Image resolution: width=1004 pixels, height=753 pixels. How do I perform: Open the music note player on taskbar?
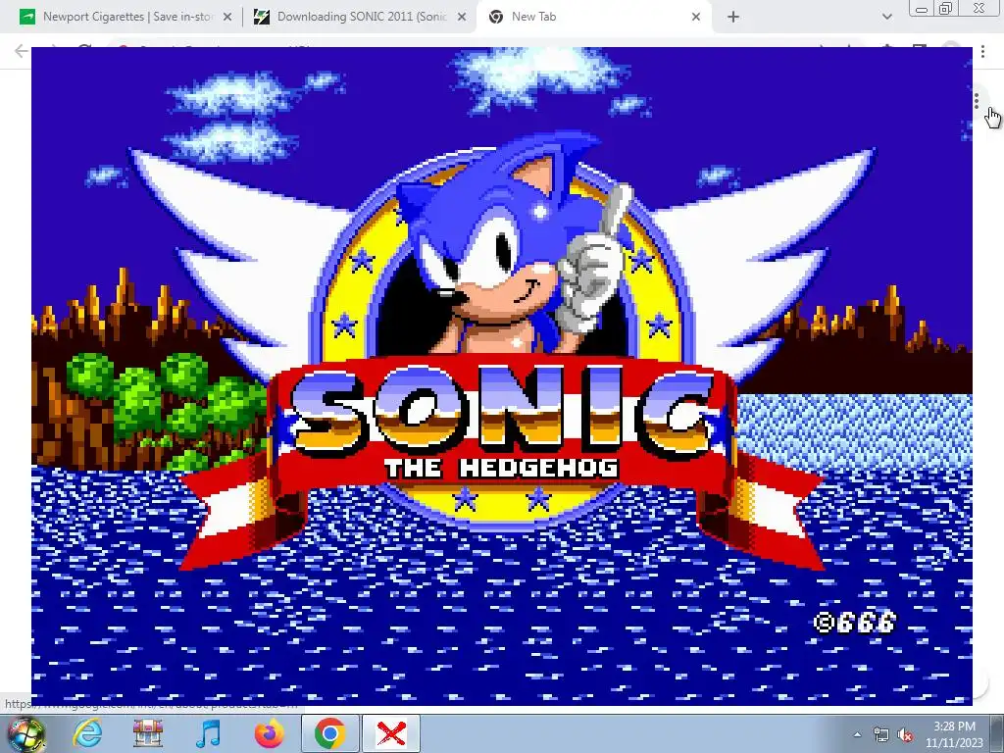pos(208,733)
